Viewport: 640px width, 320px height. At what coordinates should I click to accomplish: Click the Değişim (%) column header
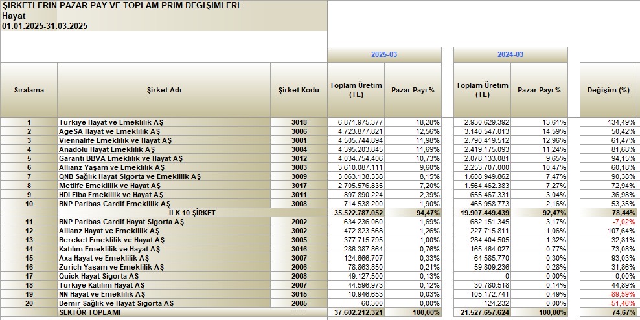pyautogui.click(x=608, y=90)
